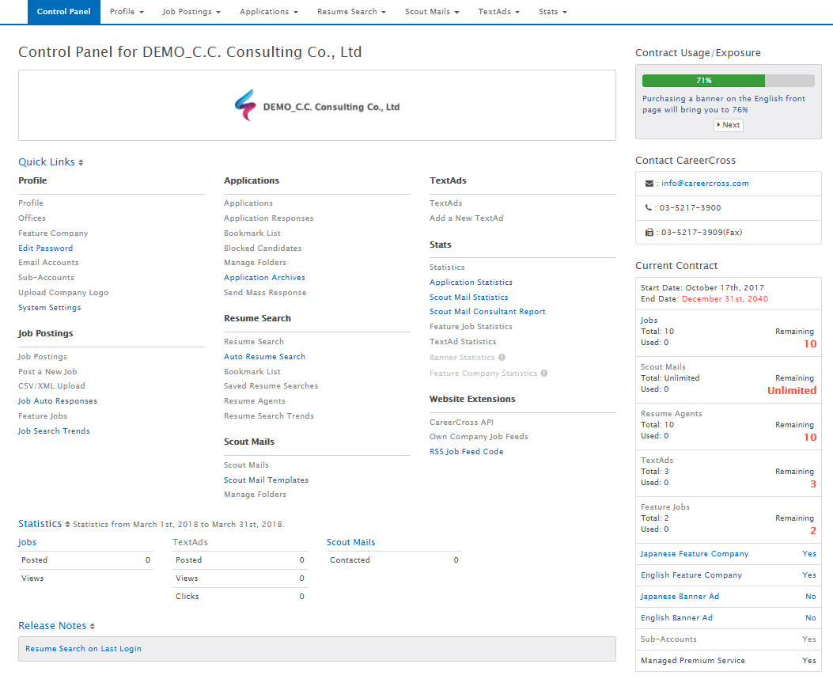This screenshot has width=833, height=679.
Task: Open Application Archives link
Action: [264, 277]
